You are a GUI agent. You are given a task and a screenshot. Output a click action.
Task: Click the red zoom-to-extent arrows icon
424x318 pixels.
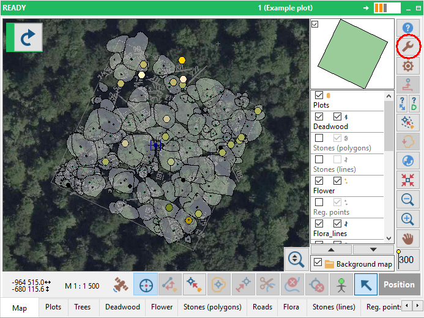[408, 180]
